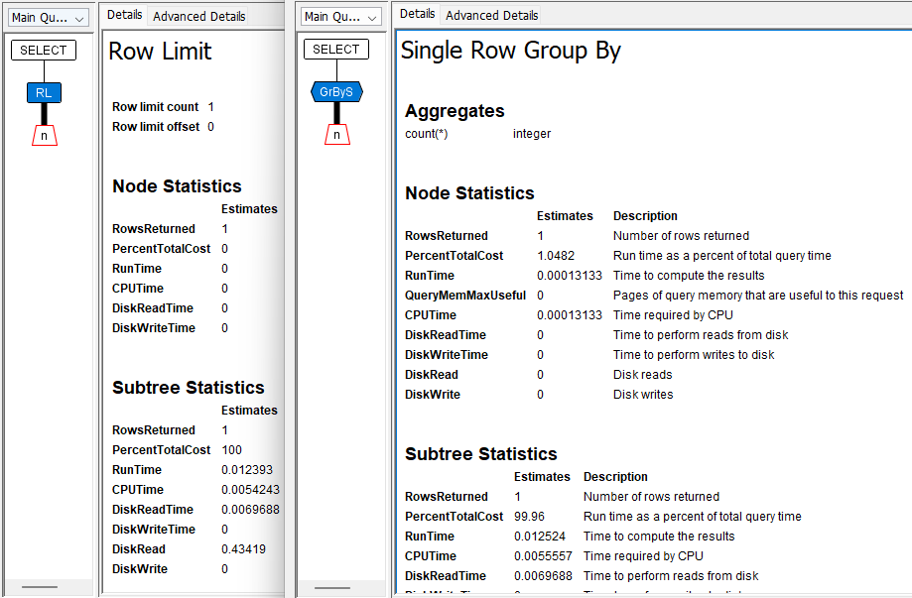
Task: Select the red n node below GrByS
Action: coord(336,136)
